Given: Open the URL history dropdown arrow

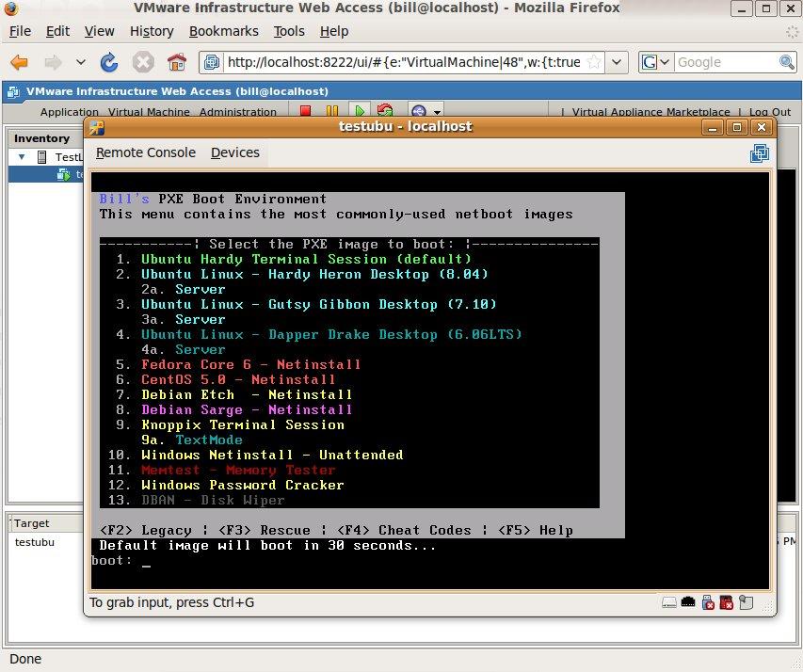Looking at the screenshot, I should pyautogui.click(x=618, y=63).
